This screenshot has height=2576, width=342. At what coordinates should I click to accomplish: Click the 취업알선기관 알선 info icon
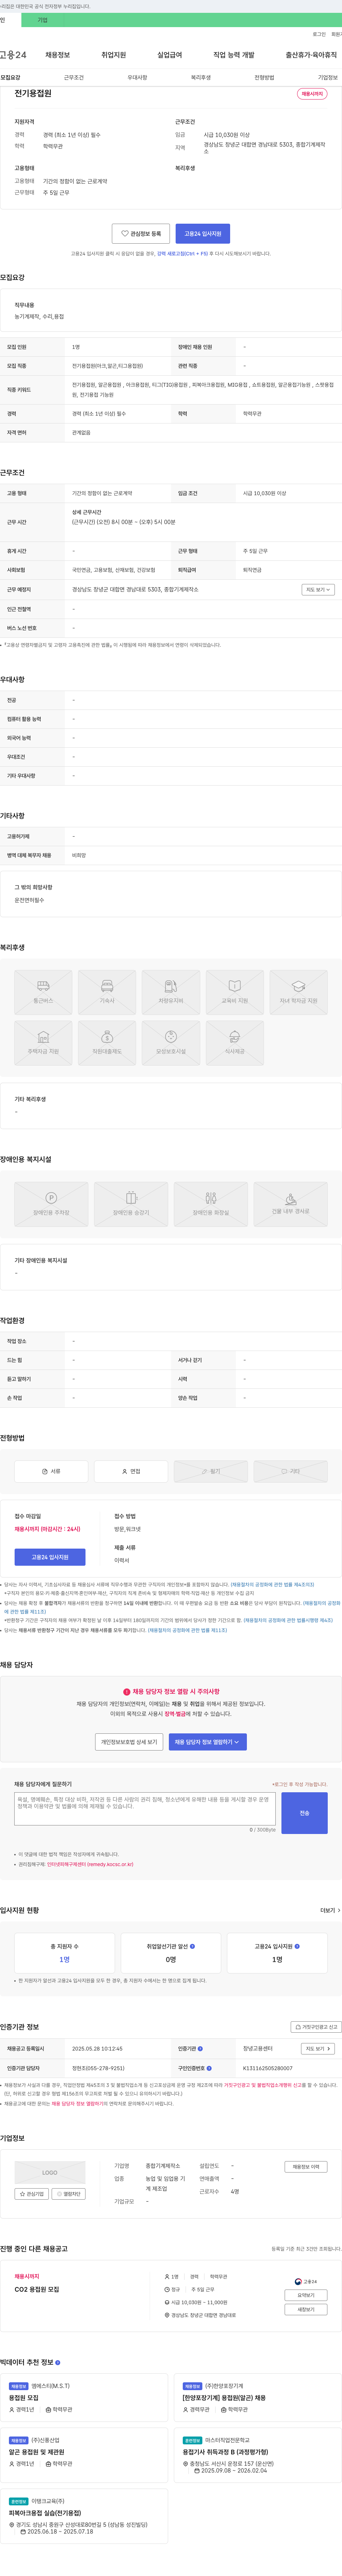pyautogui.click(x=192, y=1946)
